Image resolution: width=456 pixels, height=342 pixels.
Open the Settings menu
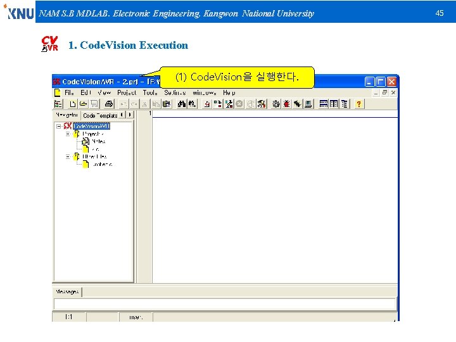pyautogui.click(x=175, y=92)
